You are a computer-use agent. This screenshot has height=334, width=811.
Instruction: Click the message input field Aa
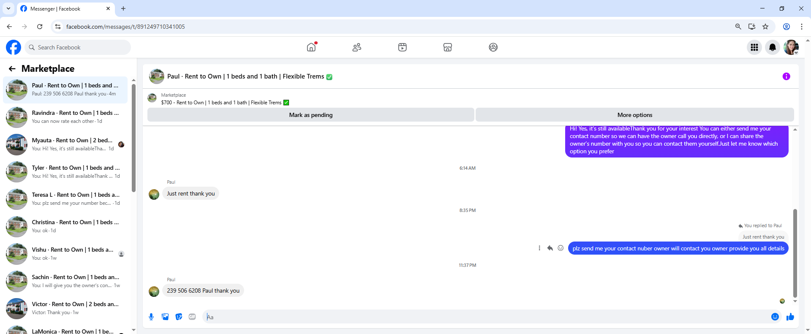pos(486,317)
